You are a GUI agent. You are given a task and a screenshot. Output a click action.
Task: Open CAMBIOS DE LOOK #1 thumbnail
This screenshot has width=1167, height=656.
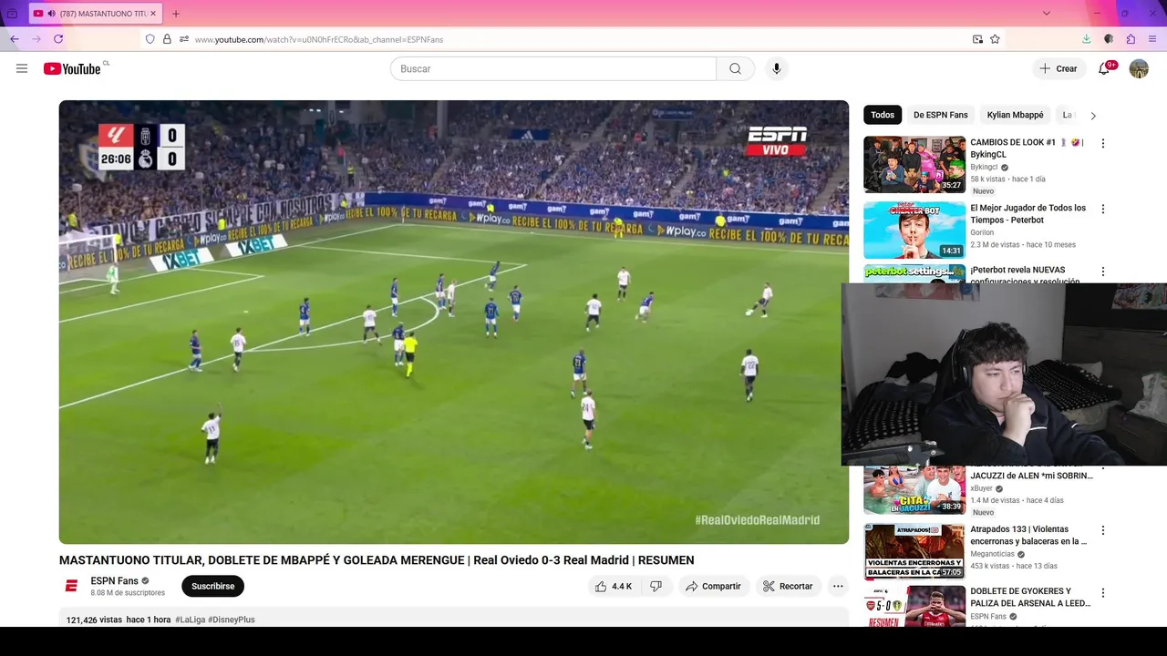point(914,165)
